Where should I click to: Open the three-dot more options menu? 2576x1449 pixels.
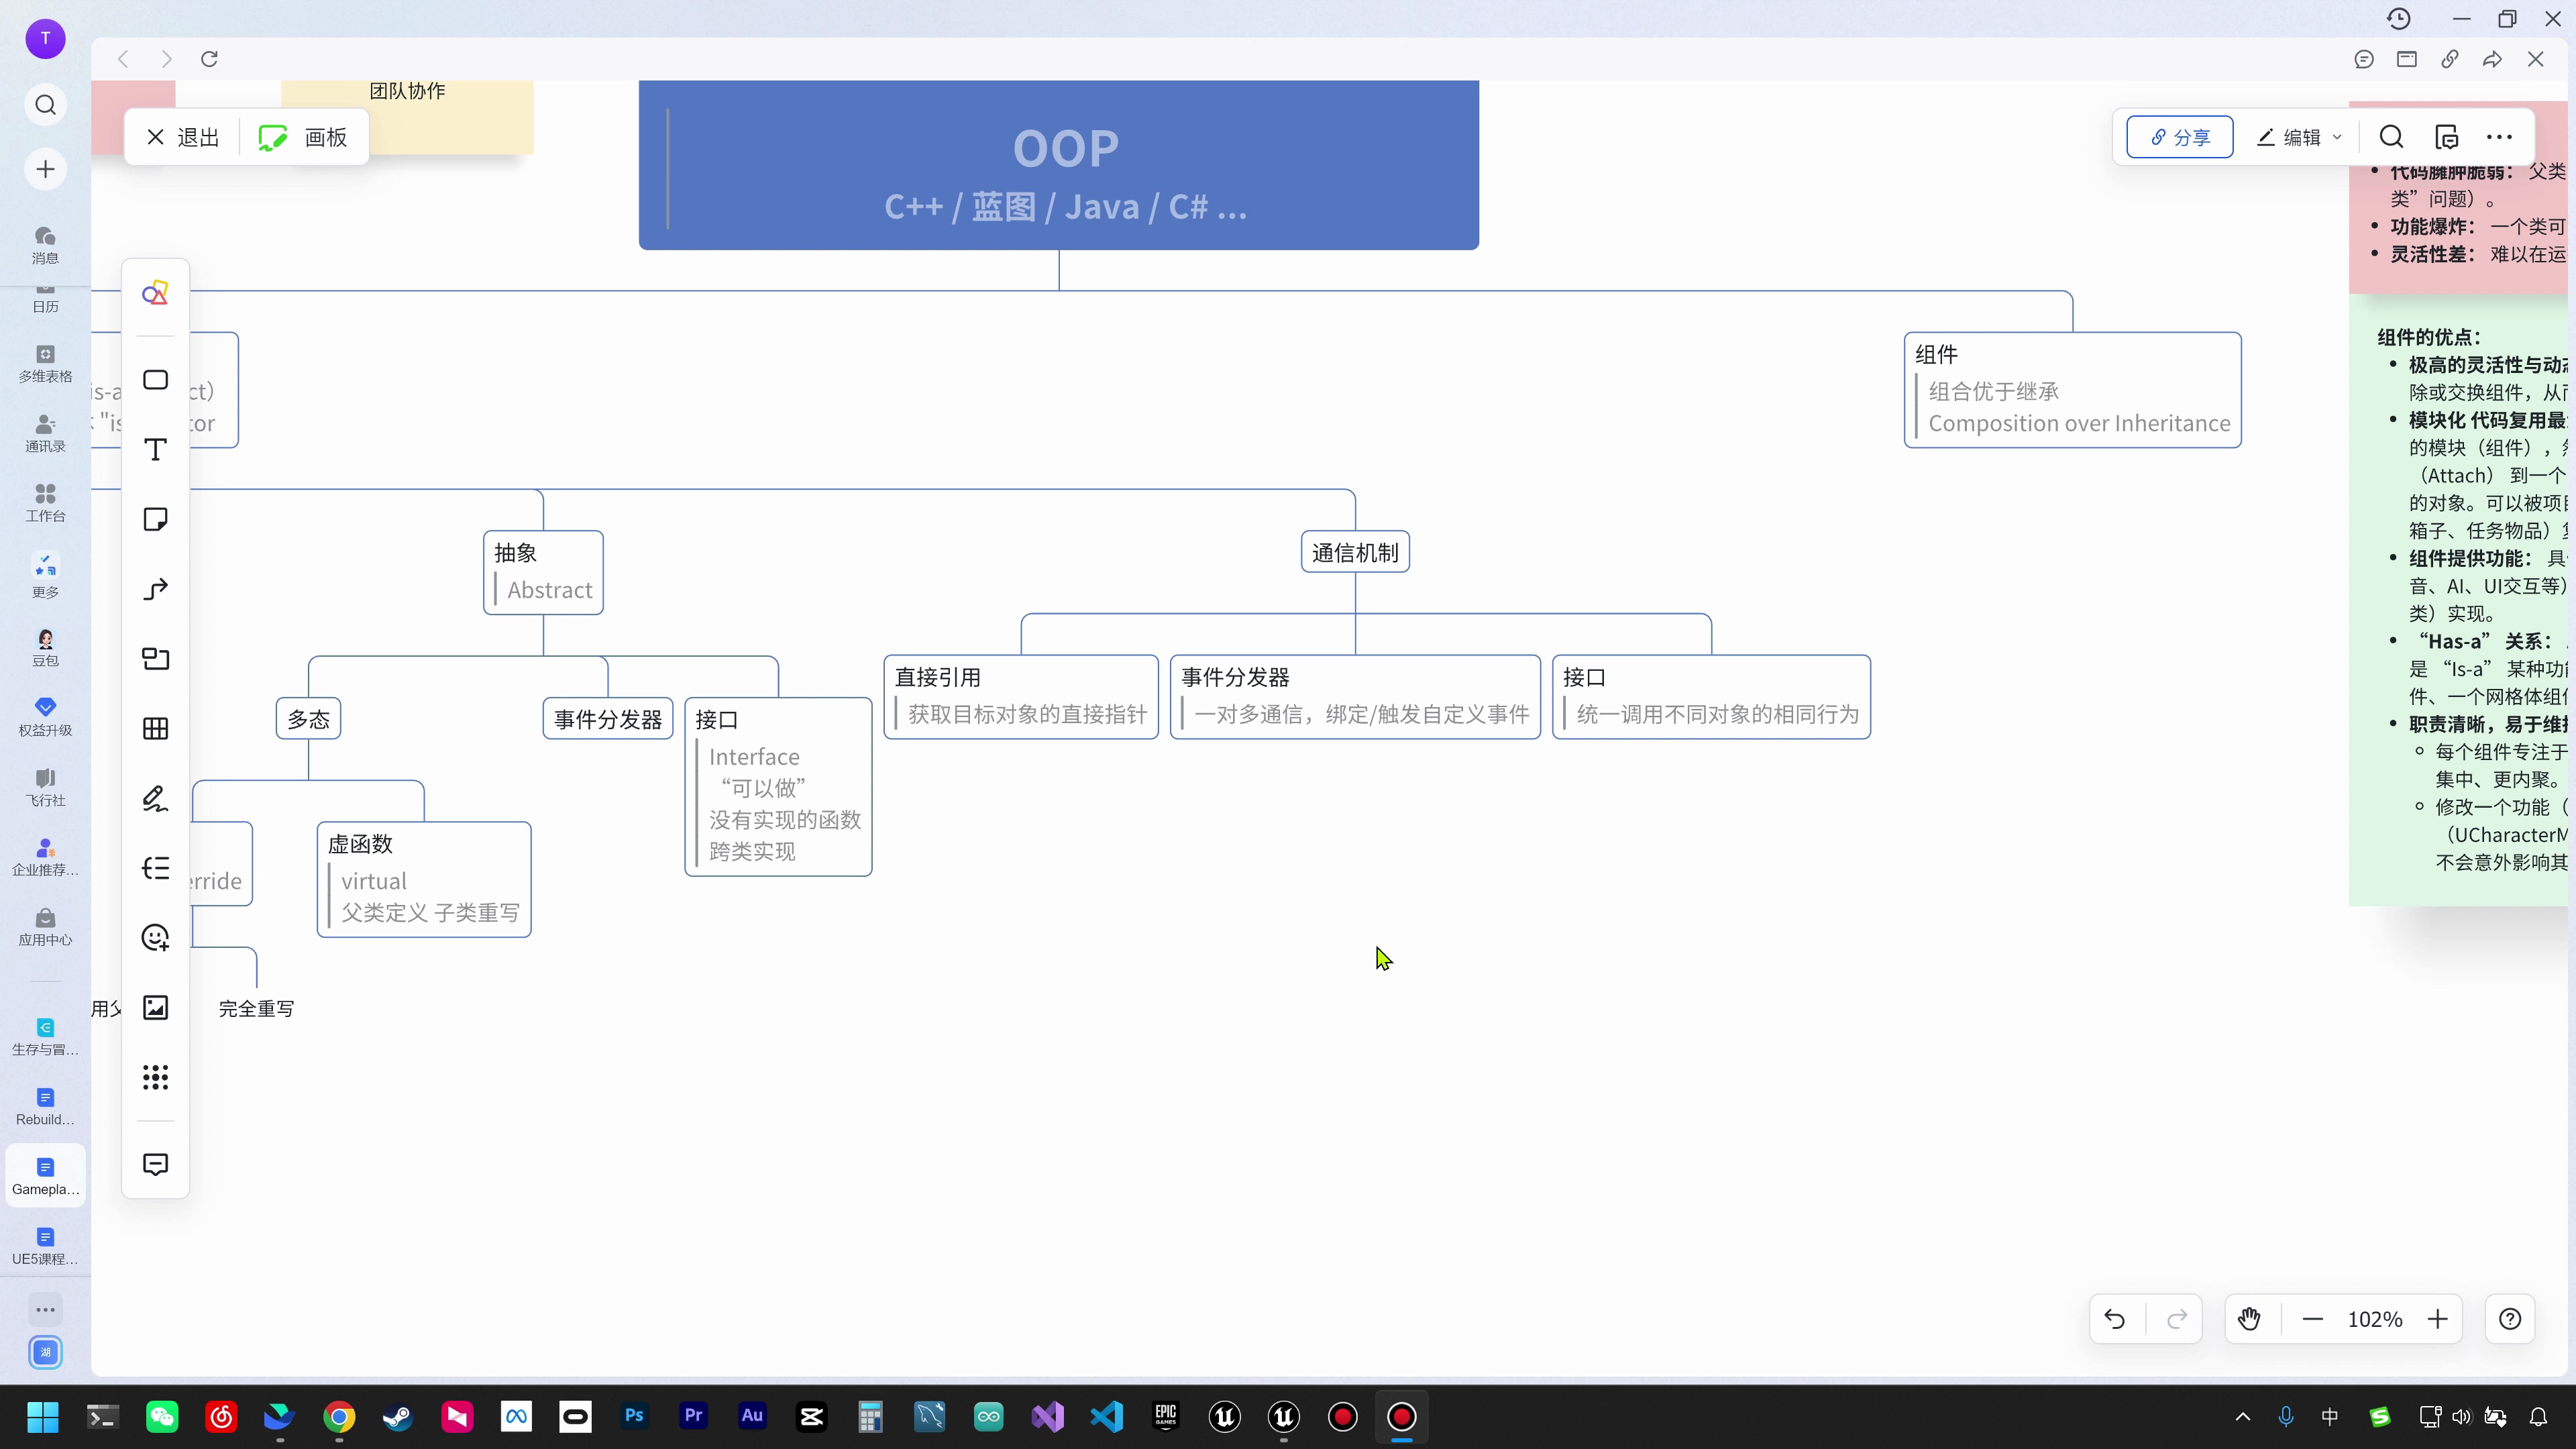click(2499, 137)
